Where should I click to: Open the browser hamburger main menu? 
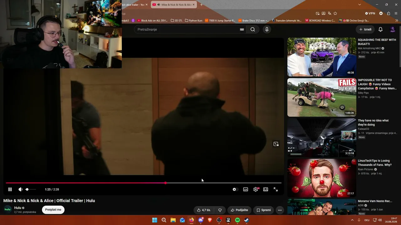click(x=397, y=13)
